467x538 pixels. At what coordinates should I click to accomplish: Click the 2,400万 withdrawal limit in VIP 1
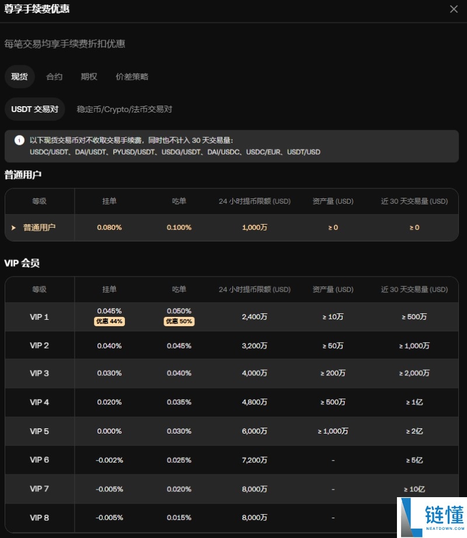(255, 317)
